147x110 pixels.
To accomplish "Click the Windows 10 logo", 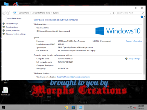I will 118,31.
